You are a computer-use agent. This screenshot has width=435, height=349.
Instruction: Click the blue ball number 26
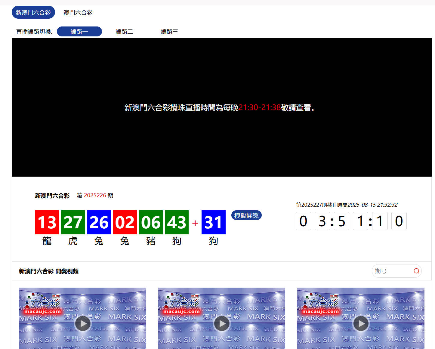pos(99,222)
